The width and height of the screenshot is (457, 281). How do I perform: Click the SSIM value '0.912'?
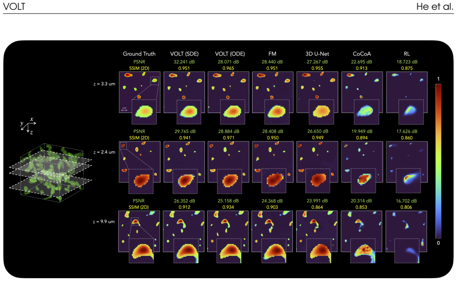184,207
